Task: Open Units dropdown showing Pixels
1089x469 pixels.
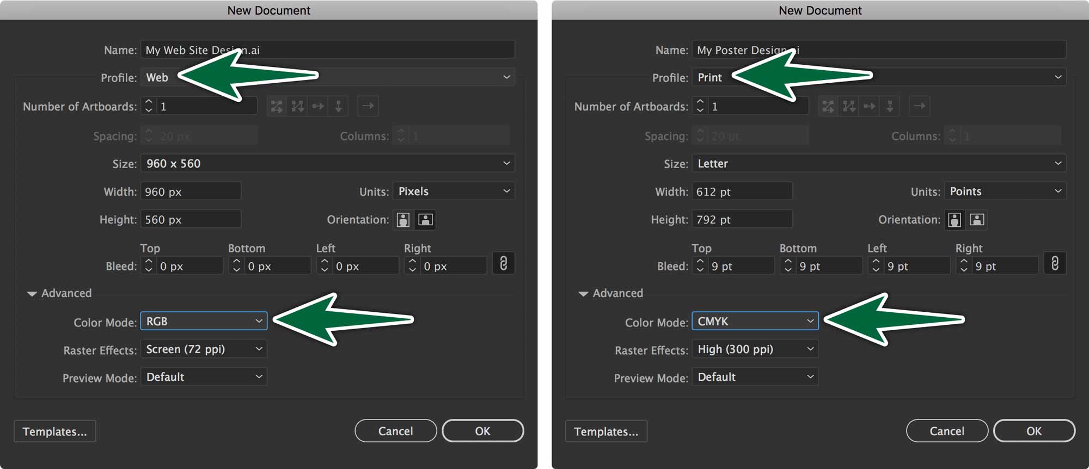Action: click(454, 191)
